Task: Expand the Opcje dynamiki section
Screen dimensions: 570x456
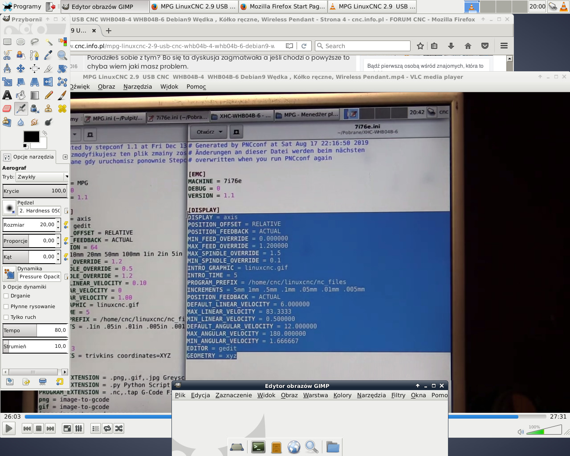Action: click(4, 287)
